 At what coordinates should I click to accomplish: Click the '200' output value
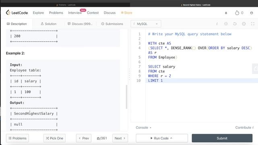[17, 36]
